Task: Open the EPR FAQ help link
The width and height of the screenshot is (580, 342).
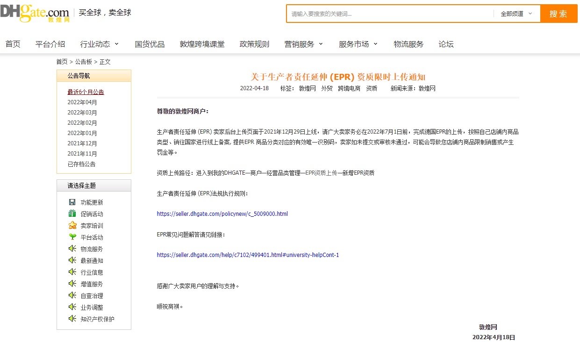Action: click(248, 255)
